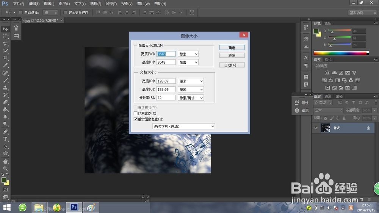The image size is (379, 213).
Task: Open the pixel height unit dropdown
Action: click(x=188, y=62)
